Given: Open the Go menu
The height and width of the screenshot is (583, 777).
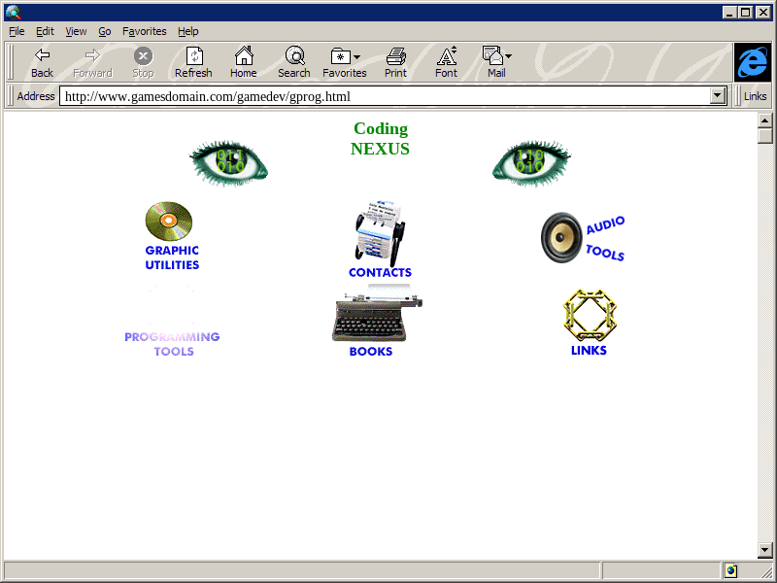Looking at the screenshot, I should click(x=105, y=31).
